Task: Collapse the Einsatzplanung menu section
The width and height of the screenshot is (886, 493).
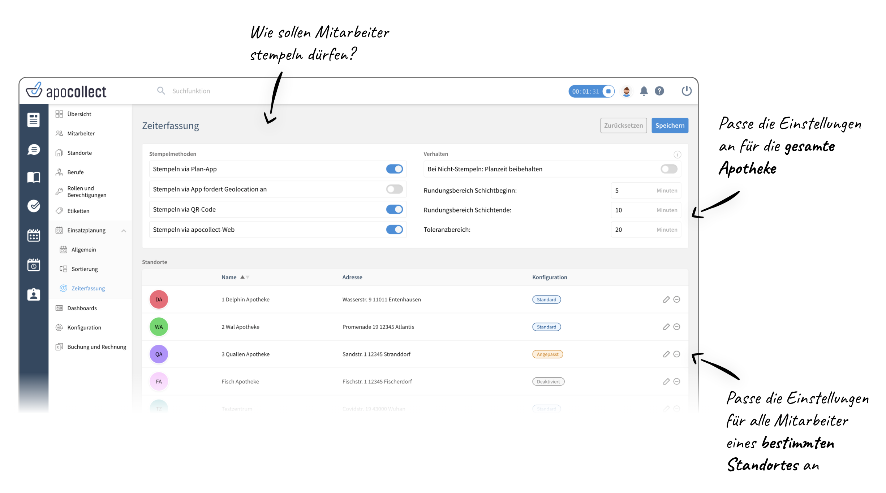Action: click(124, 230)
